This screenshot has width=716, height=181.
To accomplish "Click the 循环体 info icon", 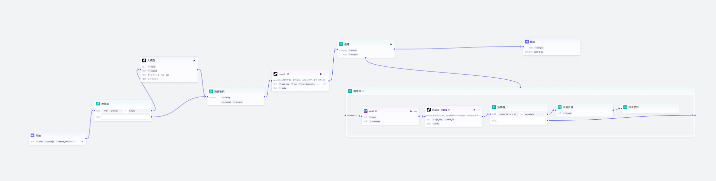I will point(363,91).
